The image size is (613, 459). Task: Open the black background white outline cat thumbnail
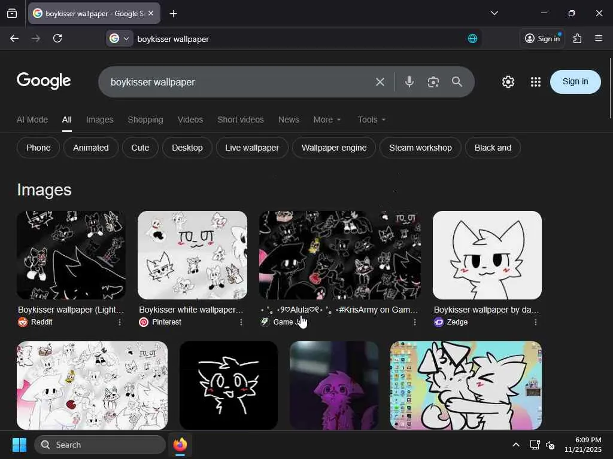tap(229, 385)
